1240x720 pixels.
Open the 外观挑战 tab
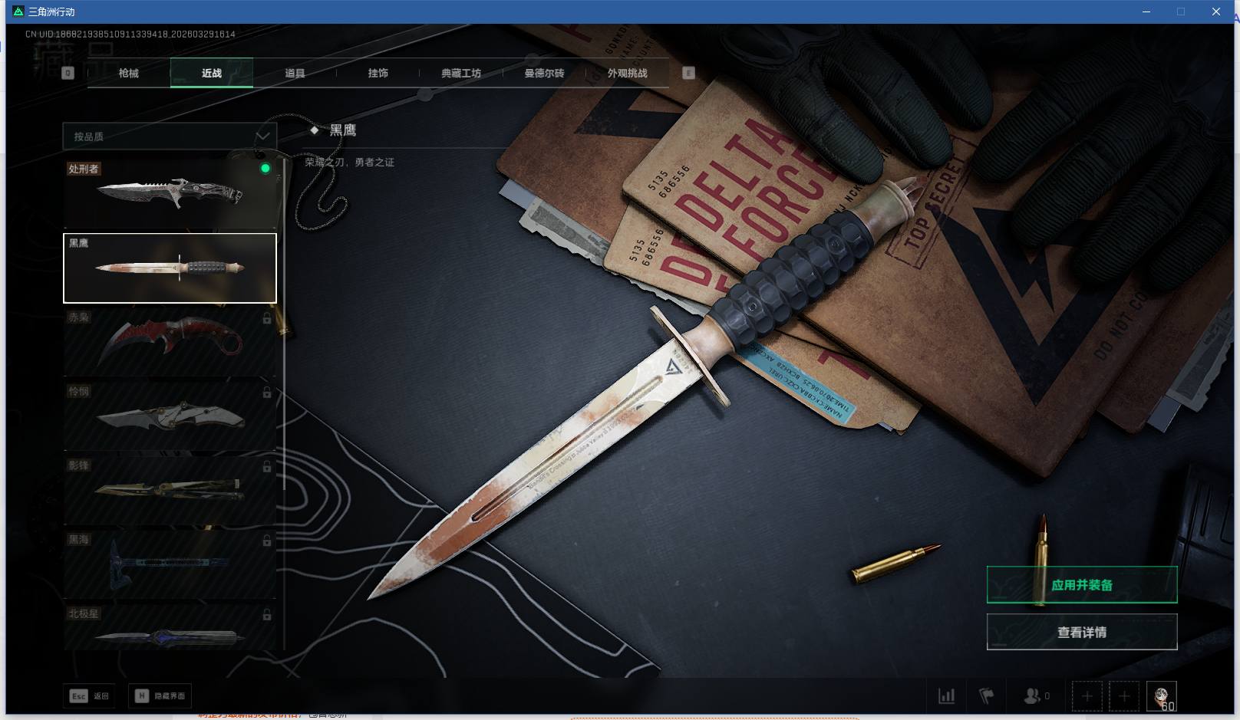(x=627, y=73)
